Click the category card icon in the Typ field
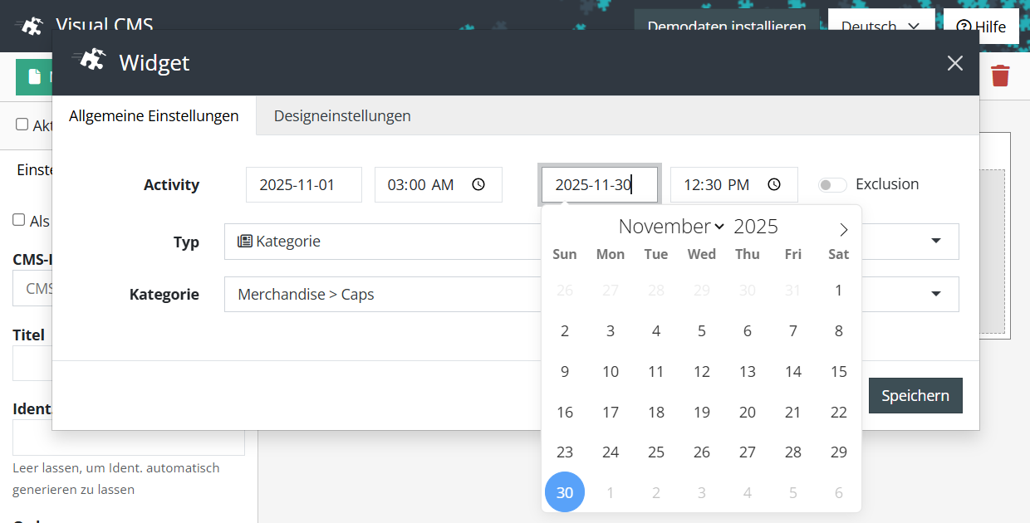 [x=243, y=241]
